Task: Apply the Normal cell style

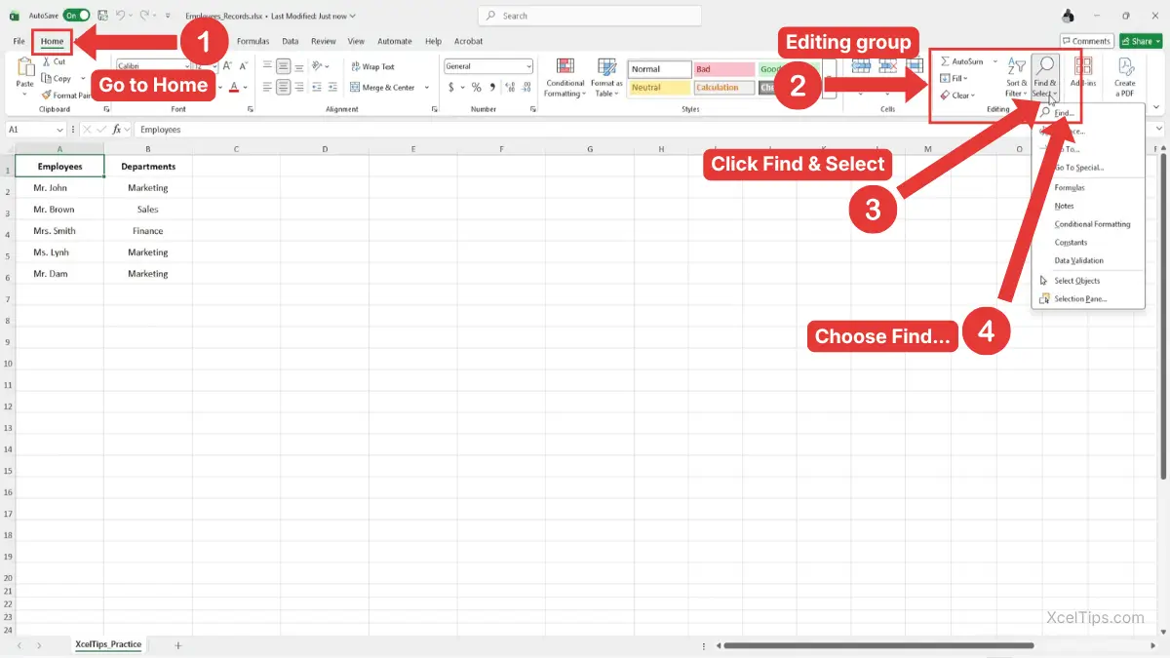Action: coord(659,69)
